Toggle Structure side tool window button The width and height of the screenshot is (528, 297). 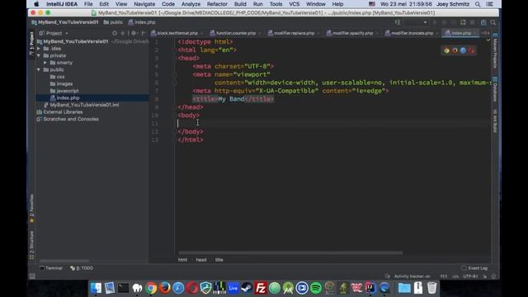pos(31,245)
